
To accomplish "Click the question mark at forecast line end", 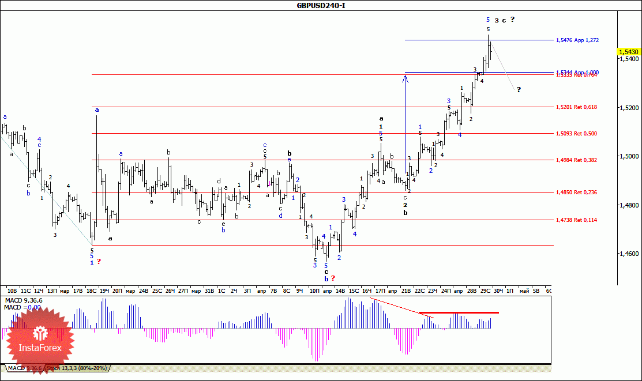I will click(x=519, y=89).
